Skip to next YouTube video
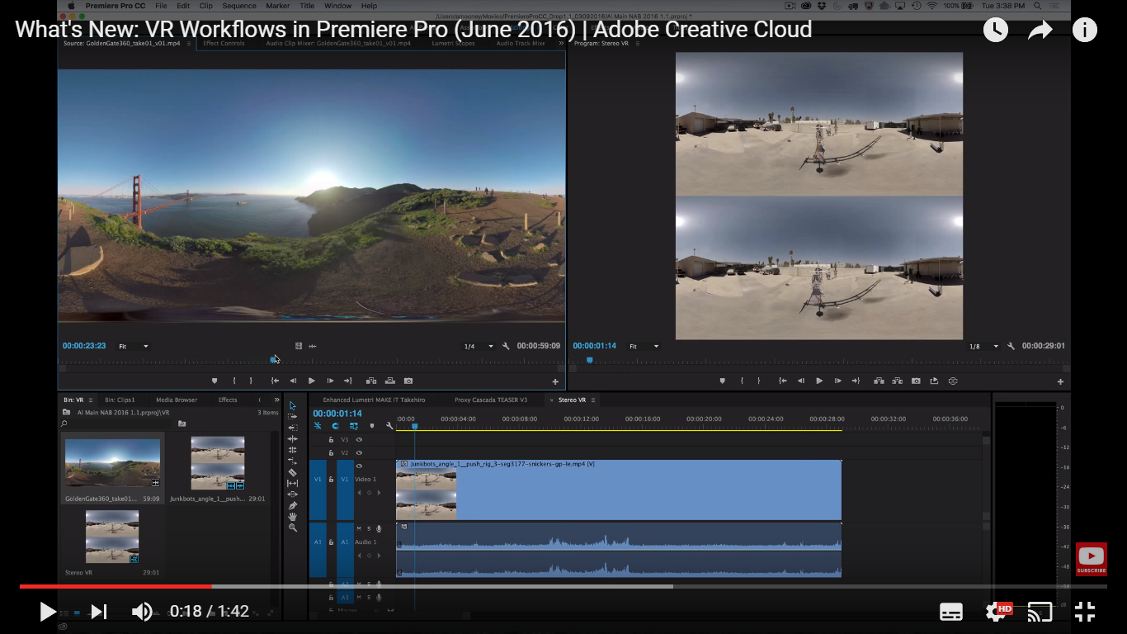This screenshot has height=634, width=1127. pos(99,612)
